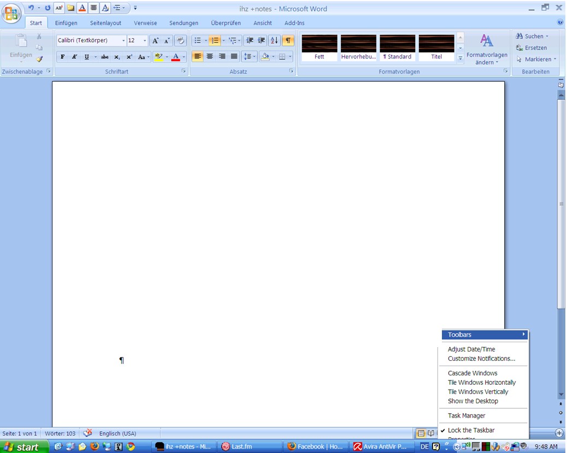This screenshot has width=567, height=453.
Task: Expand the Schriftart dialog launcher
Action: pyautogui.click(x=184, y=71)
